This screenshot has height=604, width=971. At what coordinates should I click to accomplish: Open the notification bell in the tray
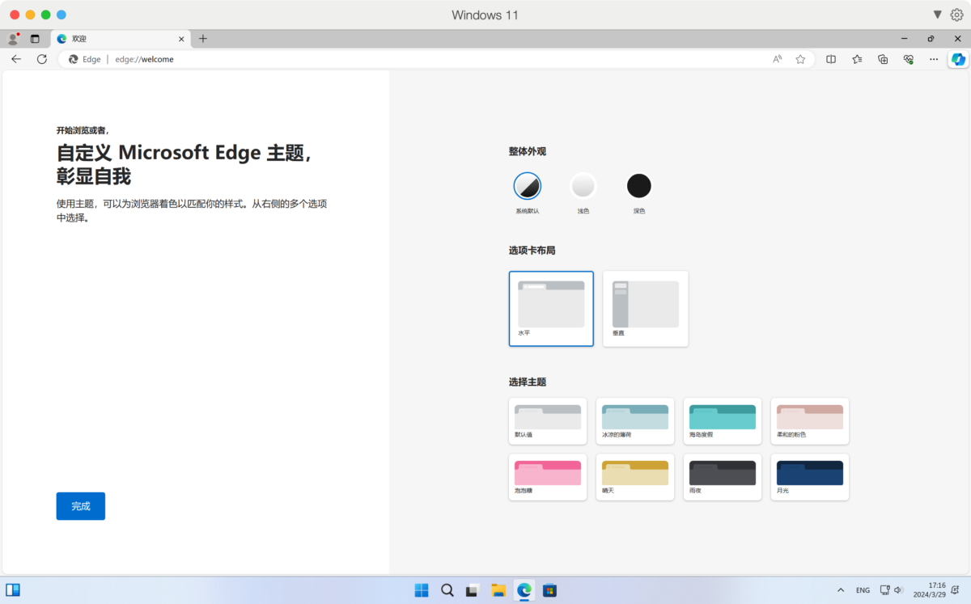tap(956, 590)
